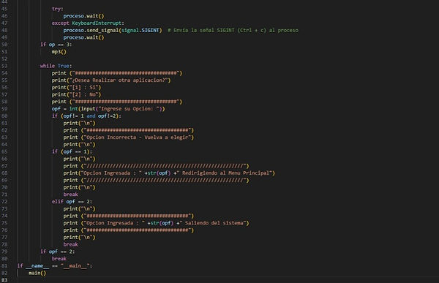Click the "__main__" string on line 81
This screenshot has height=283, width=439.
(75, 266)
